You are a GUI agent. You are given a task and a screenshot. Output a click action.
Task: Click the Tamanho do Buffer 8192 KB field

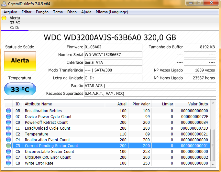tap(200, 47)
